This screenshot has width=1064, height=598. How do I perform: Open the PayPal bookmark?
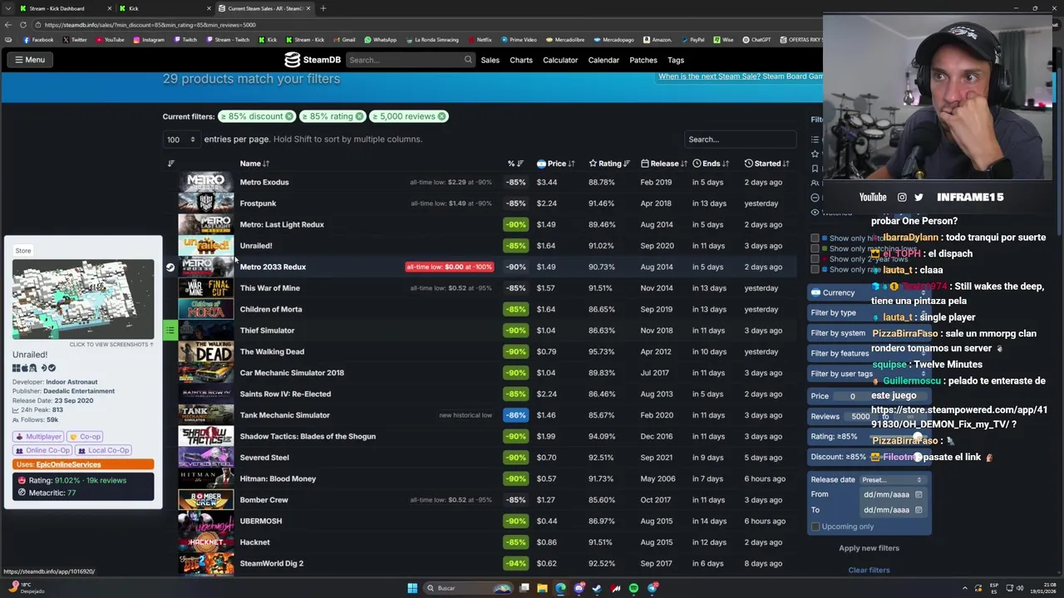(x=692, y=40)
